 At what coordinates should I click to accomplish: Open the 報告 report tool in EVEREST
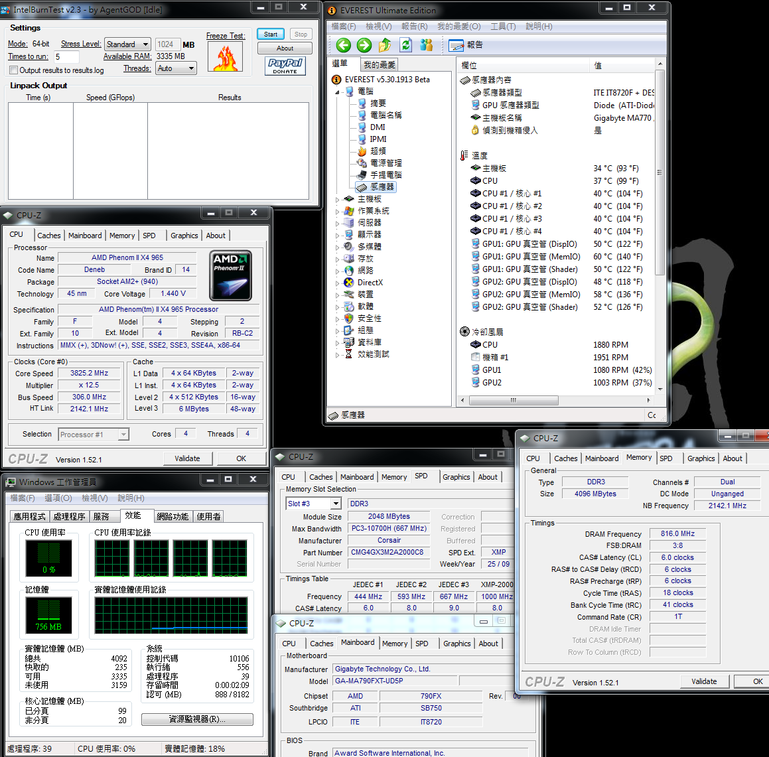[466, 45]
